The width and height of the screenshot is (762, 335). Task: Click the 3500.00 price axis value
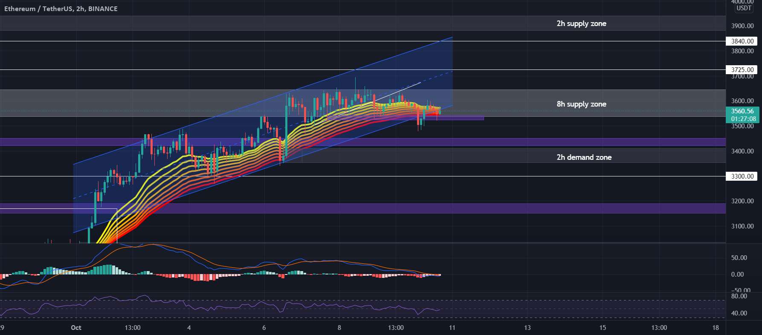click(742, 126)
